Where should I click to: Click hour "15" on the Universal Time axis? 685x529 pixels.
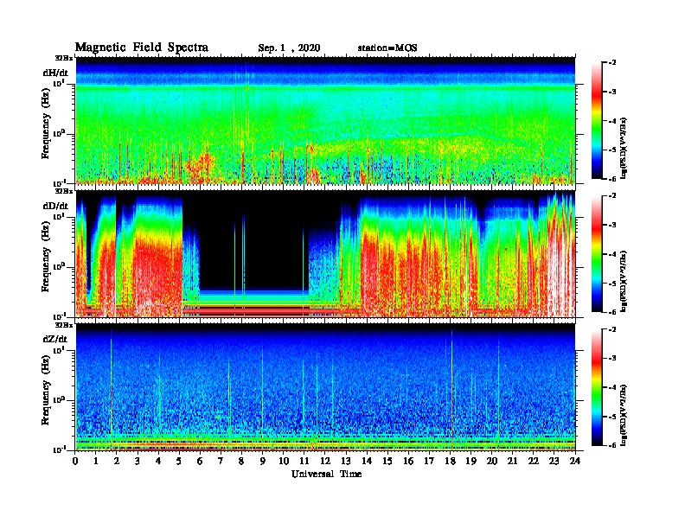(x=387, y=461)
